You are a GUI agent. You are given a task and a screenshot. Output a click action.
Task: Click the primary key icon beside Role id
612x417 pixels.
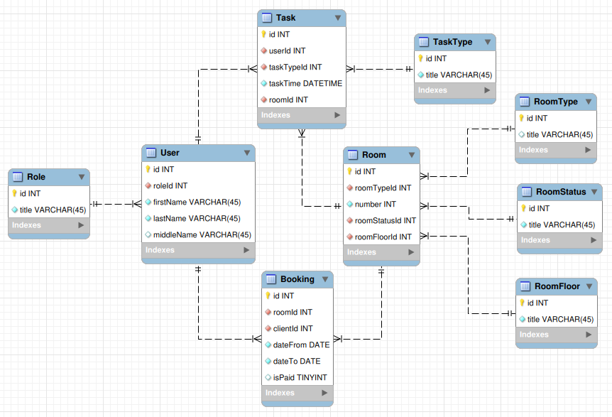coord(14,193)
